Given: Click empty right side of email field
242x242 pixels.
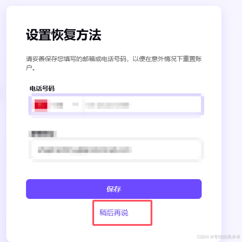Looking at the screenshot, I should click(167, 150).
